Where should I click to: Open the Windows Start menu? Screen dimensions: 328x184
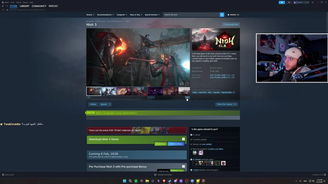point(125,181)
